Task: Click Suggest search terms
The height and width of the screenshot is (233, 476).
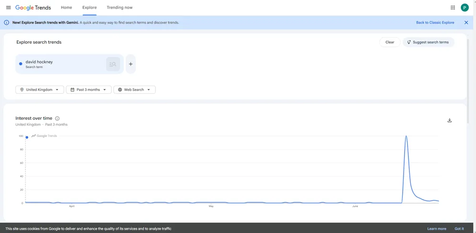Action: coord(428,42)
